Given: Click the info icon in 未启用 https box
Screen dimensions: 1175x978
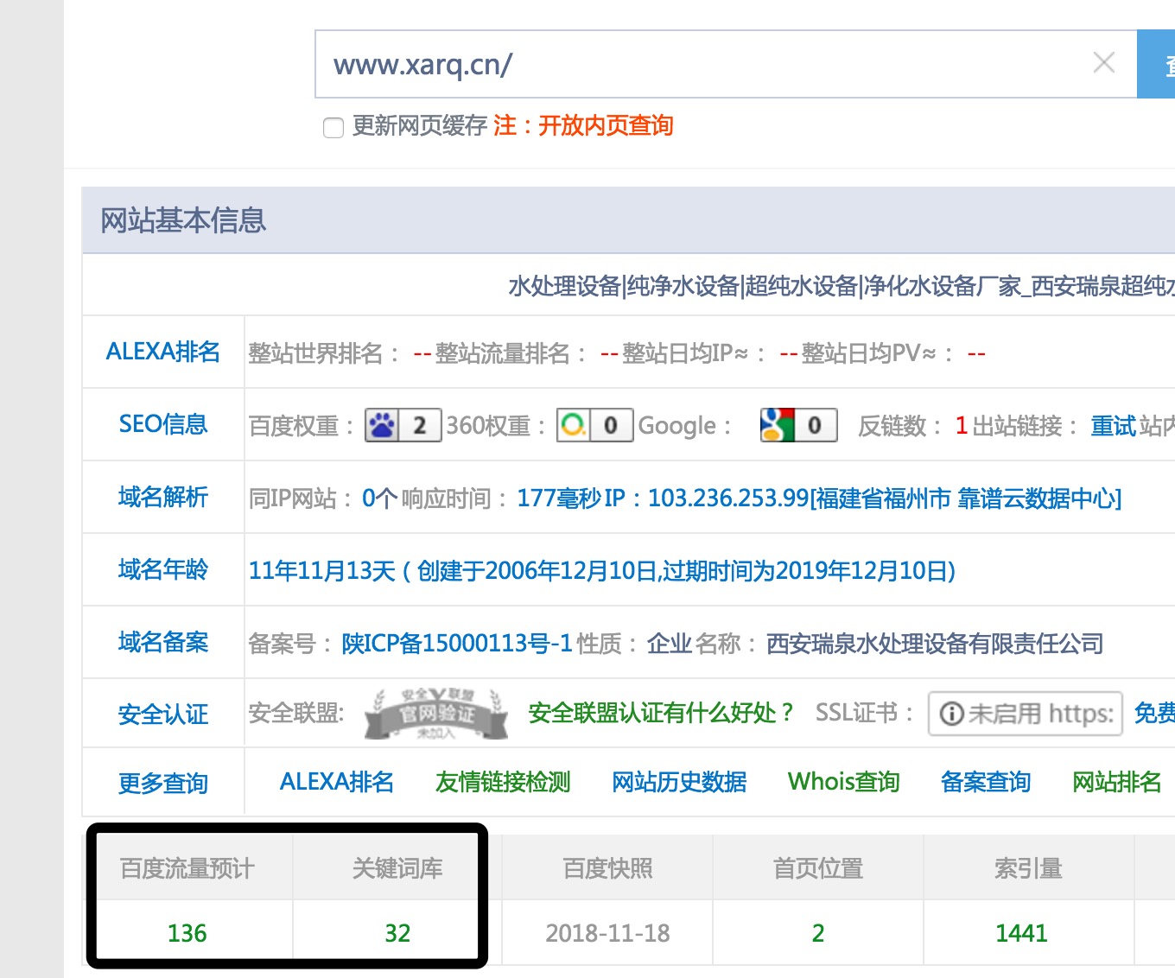Looking at the screenshot, I should (x=951, y=714).
